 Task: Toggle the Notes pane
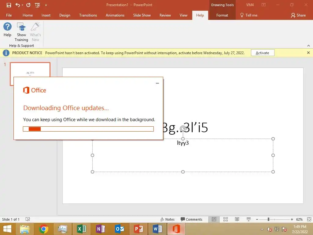tap(167, 219)
